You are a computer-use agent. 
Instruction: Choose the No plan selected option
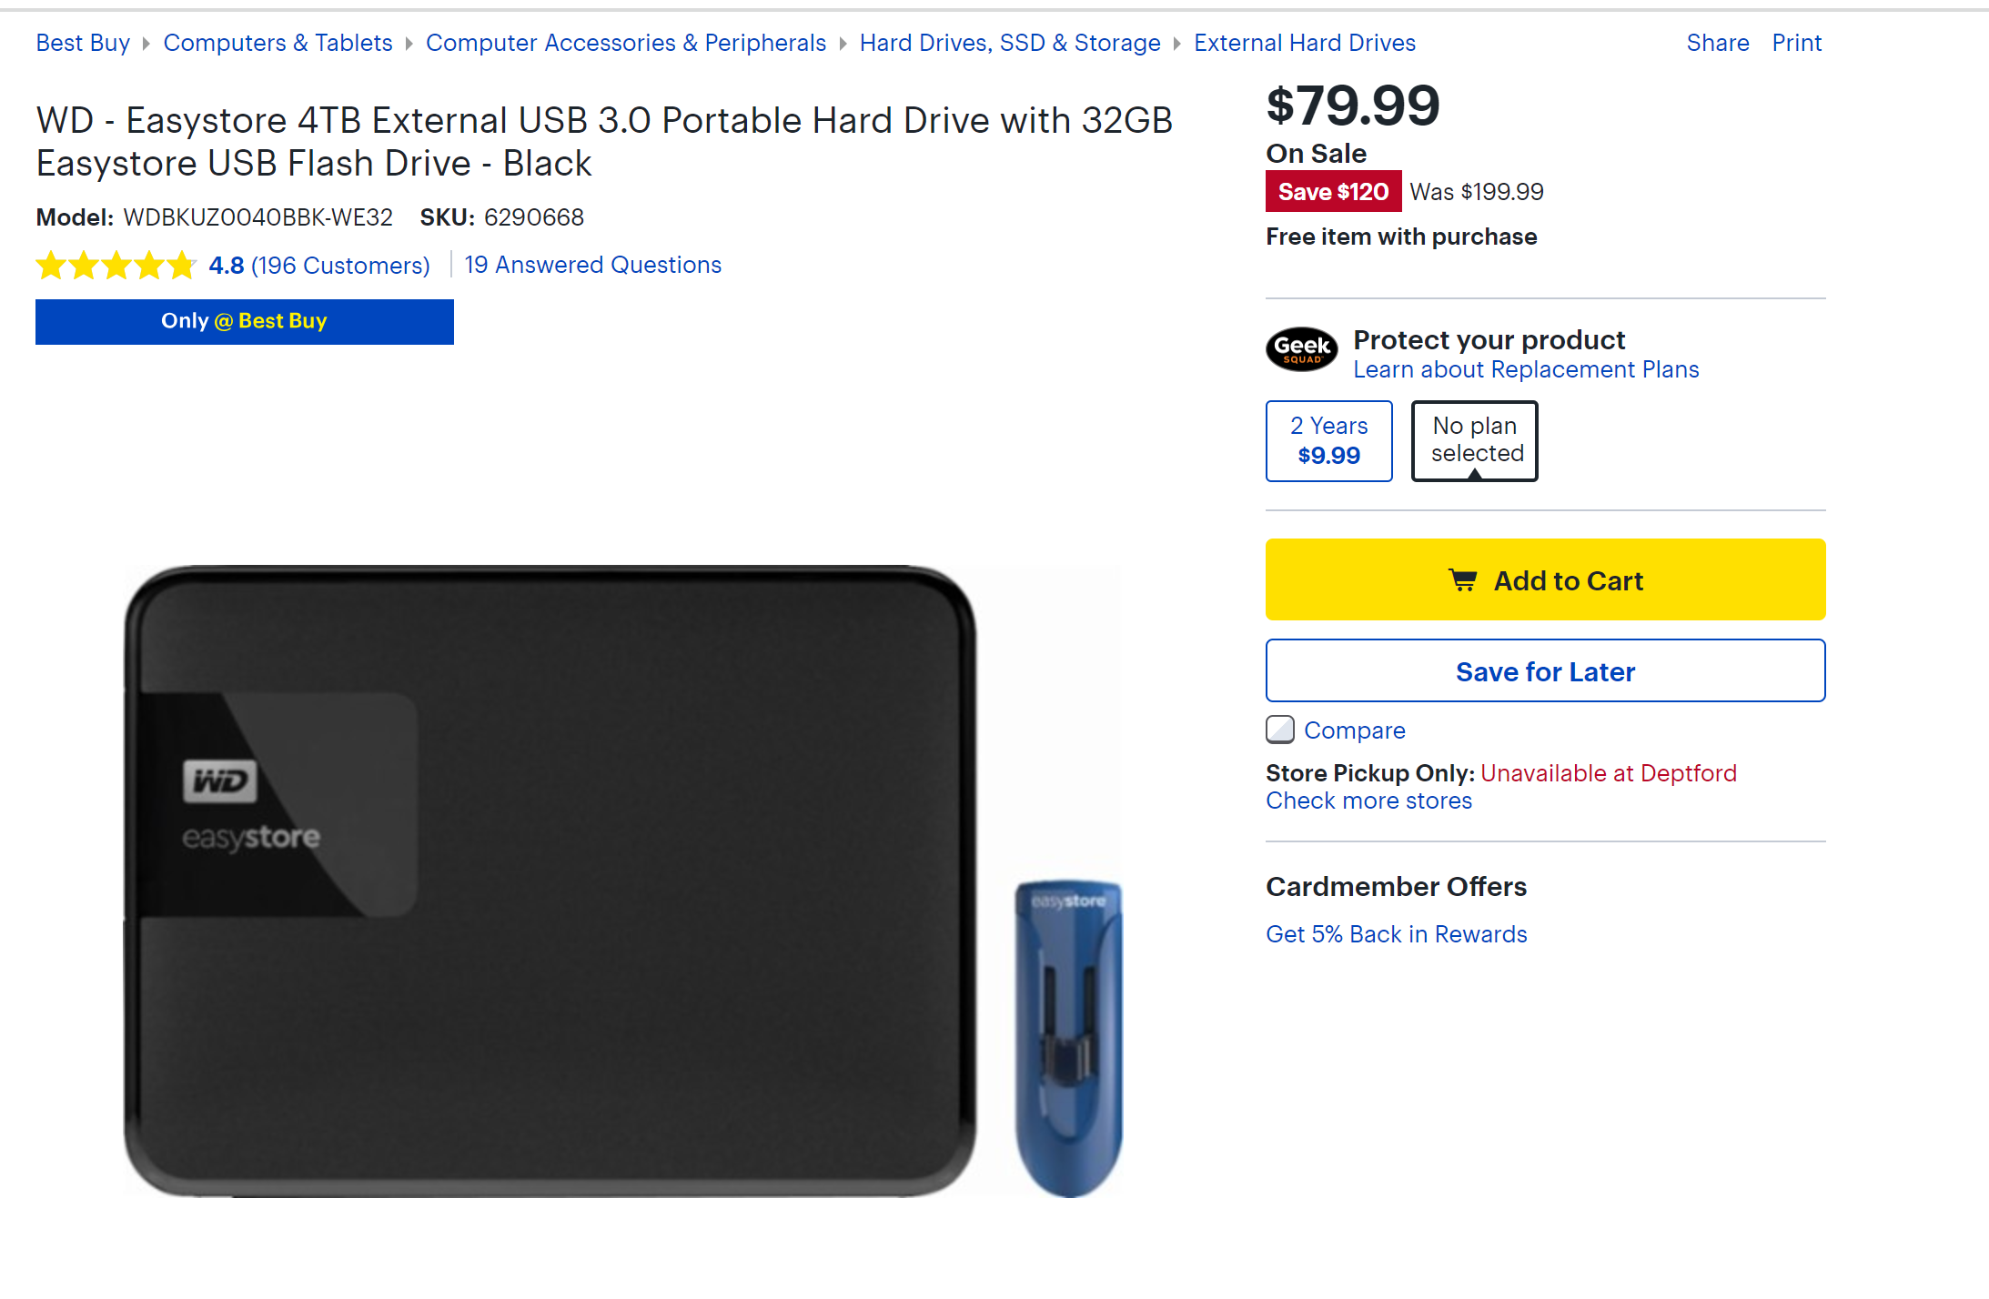coord(1474,441)
